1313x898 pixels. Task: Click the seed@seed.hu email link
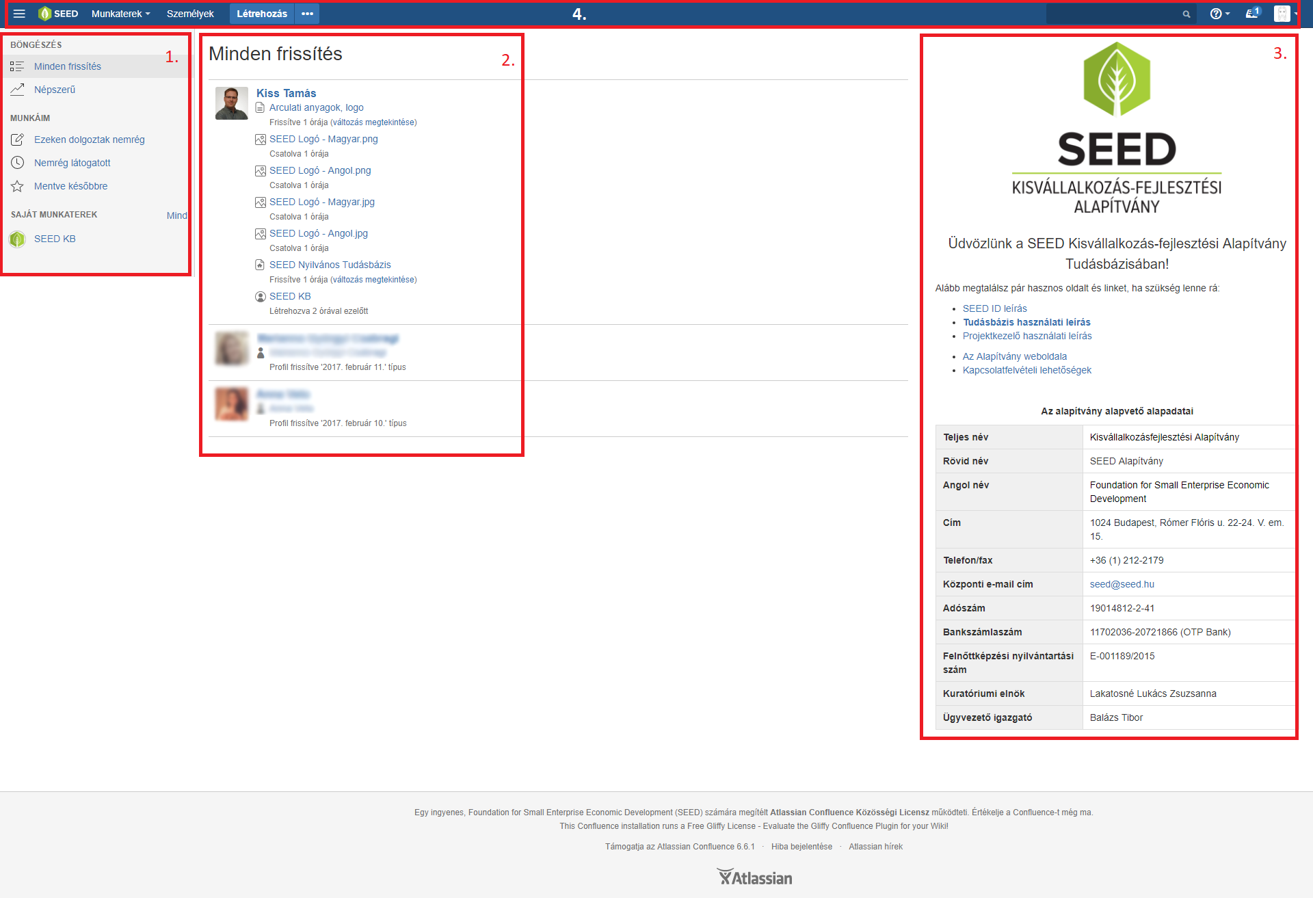1122,584
